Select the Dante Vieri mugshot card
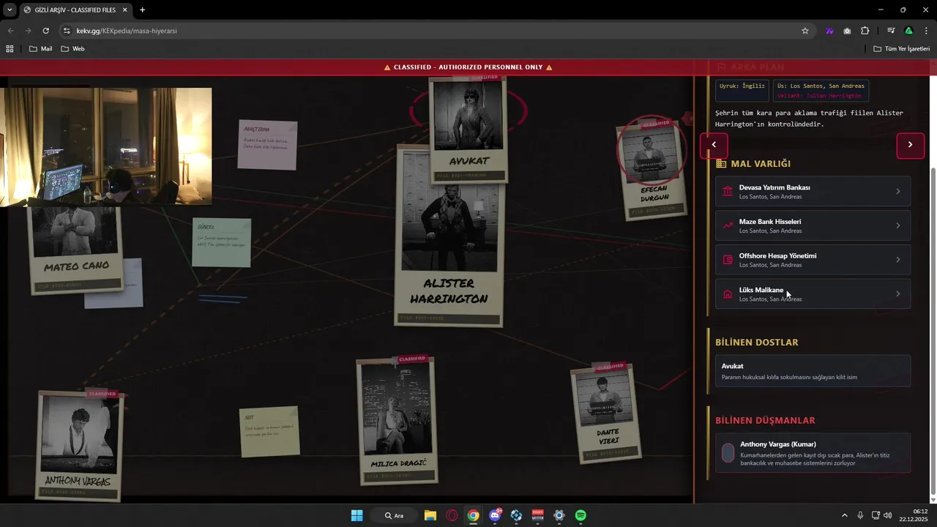 tap(606, 414)
